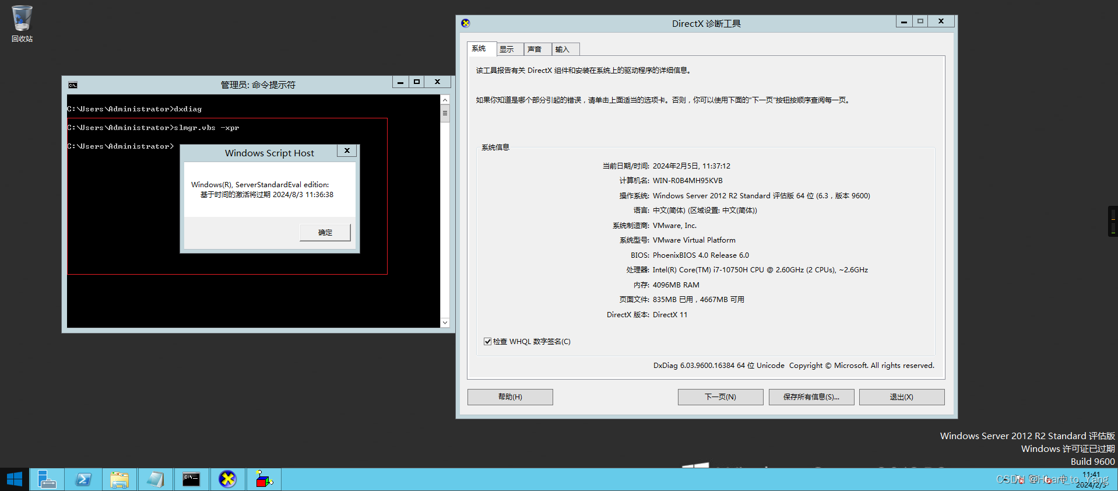Viewport: 1118px width, 491px height.
Task: Close the Command Prompt window
Action: [437, 82]
